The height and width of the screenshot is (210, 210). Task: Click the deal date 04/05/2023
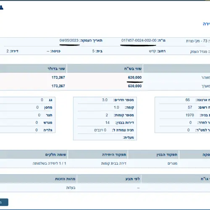[x=69, y=40]
